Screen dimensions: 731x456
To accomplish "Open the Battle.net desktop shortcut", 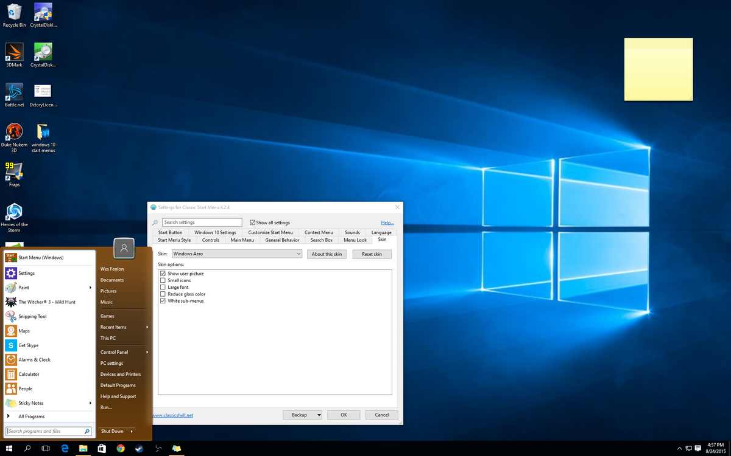I will pyautogui.click(x=13, y=95).
